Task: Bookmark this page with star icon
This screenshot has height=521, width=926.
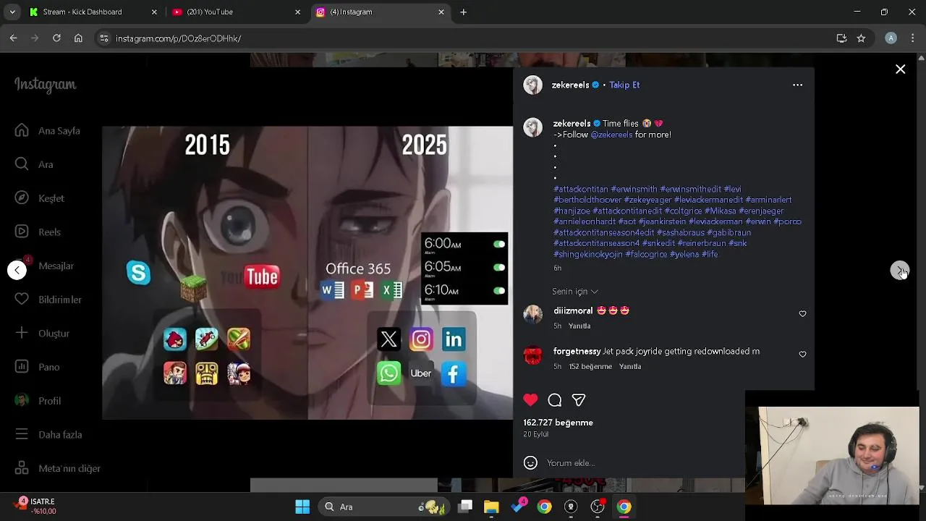Action: [x=861, y=38]
